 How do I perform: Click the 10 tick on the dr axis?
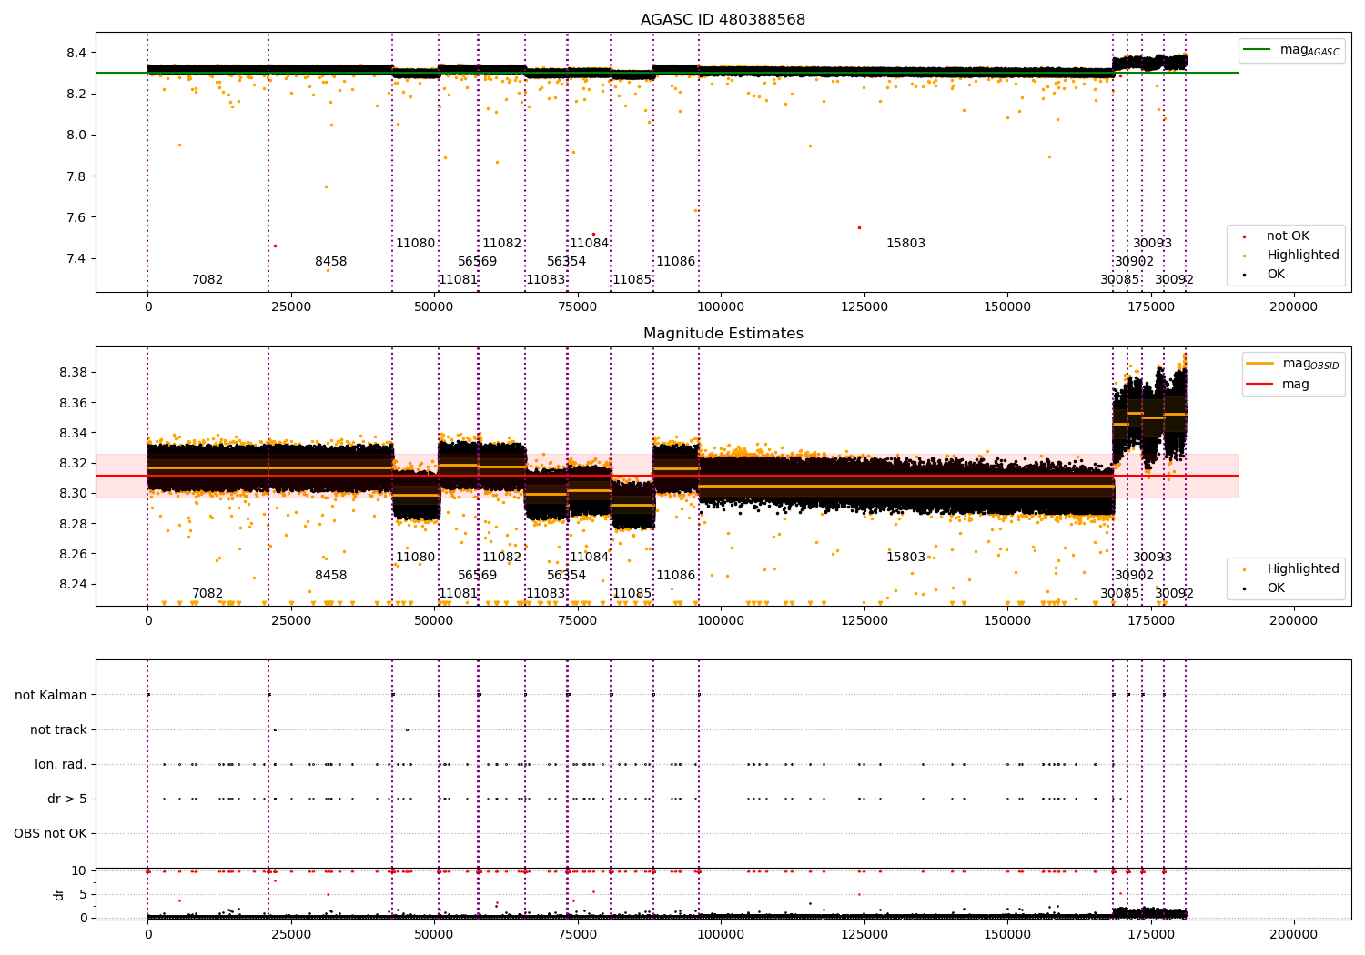(79, 870)
